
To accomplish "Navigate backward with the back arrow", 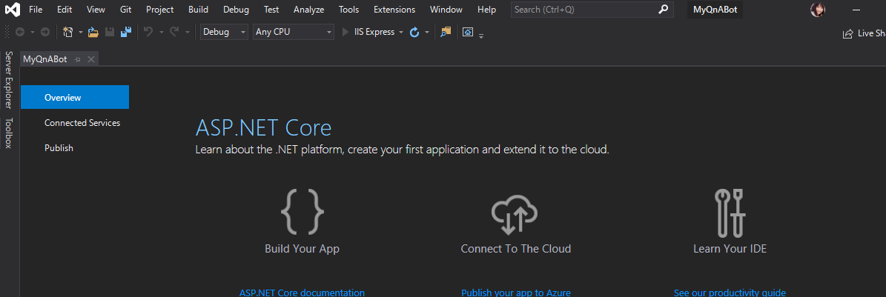I will (x=20, y=32).
